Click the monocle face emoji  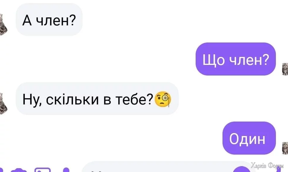pos(163,99)
